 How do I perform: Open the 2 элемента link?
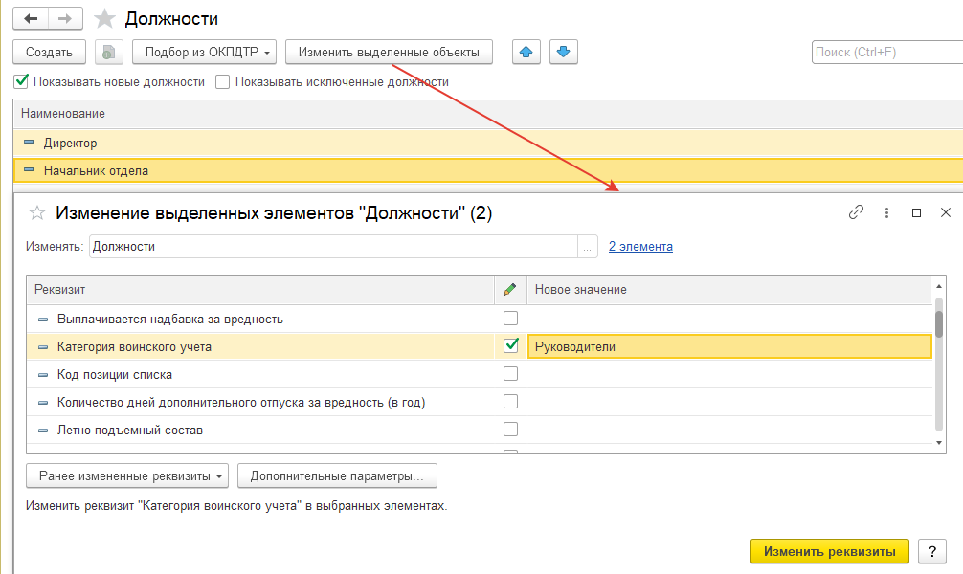[x=640, y=247]
